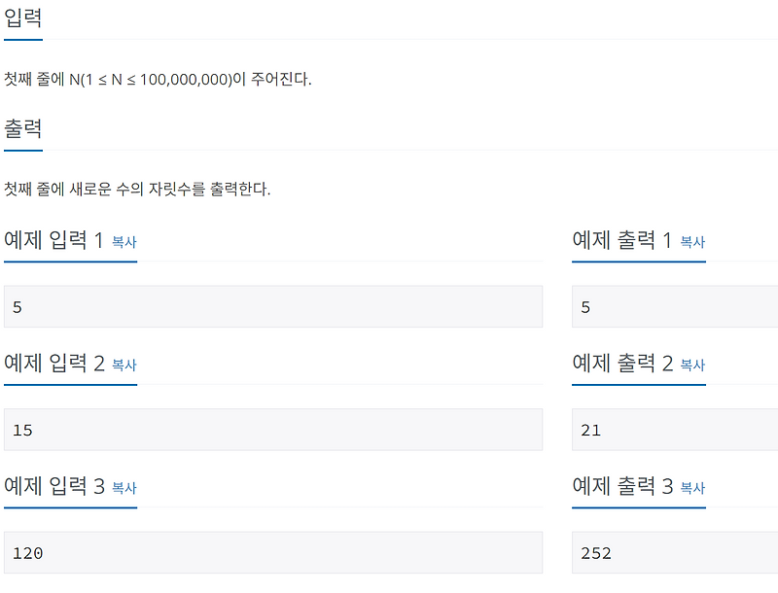Select the input box containing 120
The image size is (778, 593).
[272, 553]
